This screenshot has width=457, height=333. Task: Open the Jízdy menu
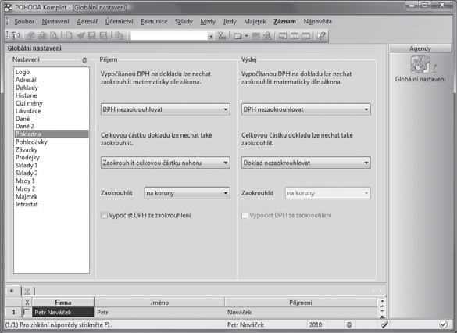[x=230, y=21]
